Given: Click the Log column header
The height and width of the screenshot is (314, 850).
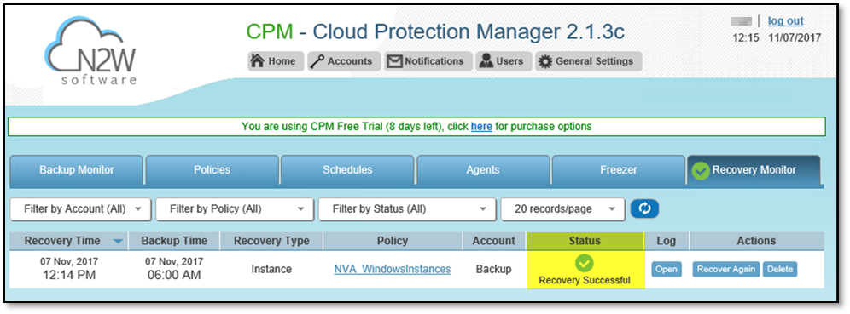Looking at the screenshot, I should click(667, 241).
